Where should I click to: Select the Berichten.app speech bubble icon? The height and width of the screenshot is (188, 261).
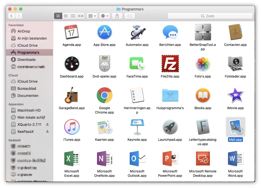pyautogui.click(x=170, y=32)
